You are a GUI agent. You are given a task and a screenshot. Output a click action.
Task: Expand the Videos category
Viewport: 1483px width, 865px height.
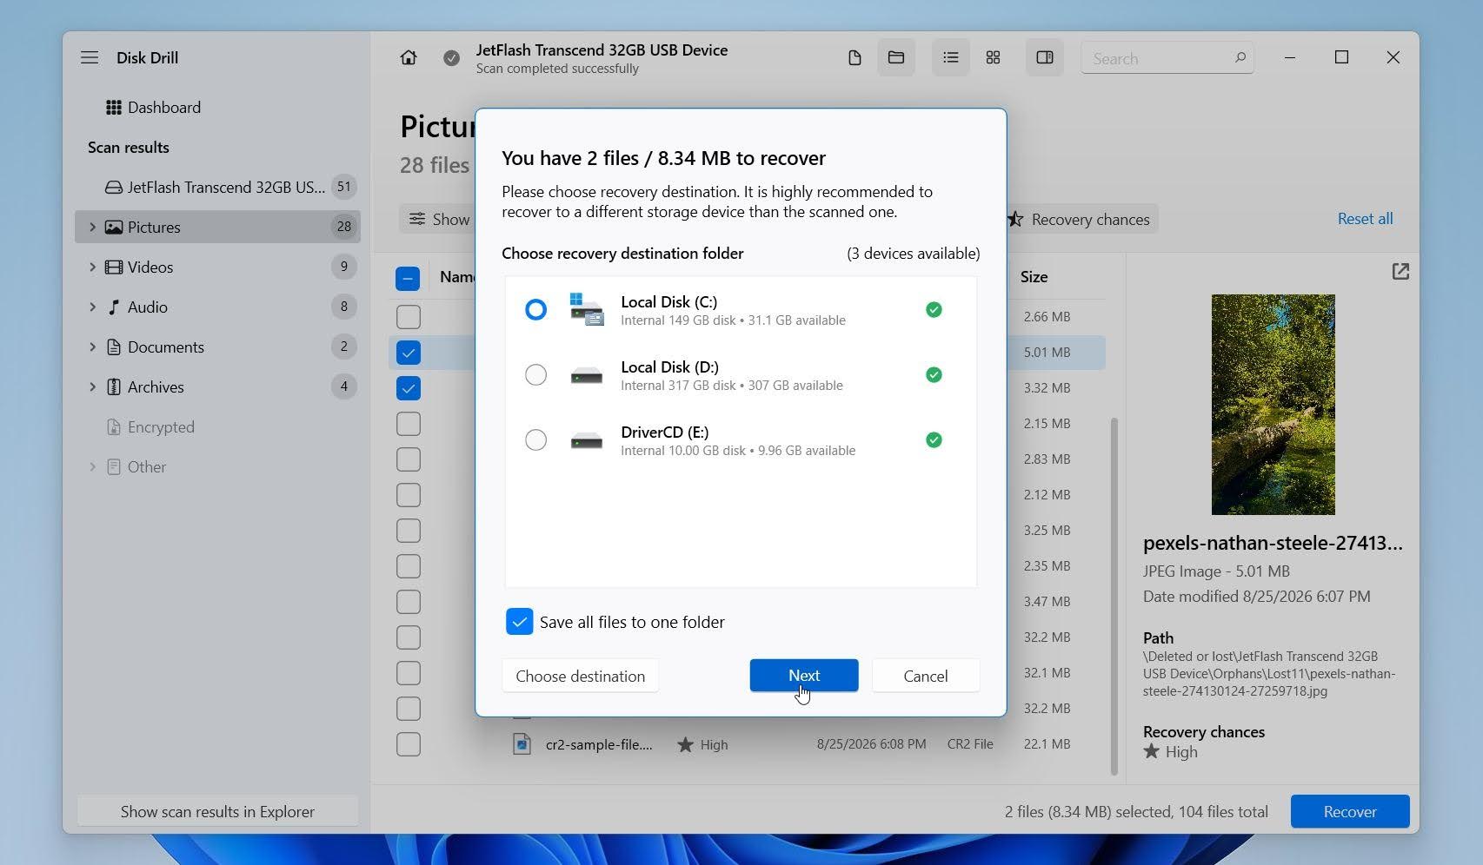[92, 267]
